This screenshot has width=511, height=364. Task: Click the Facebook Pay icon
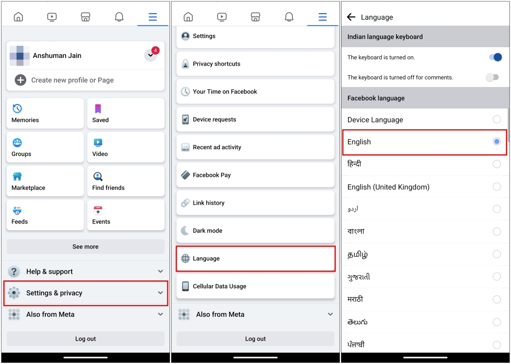pos(185,175)
